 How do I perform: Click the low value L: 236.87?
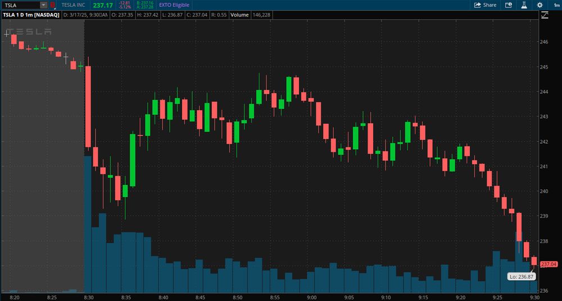[173, 15]
